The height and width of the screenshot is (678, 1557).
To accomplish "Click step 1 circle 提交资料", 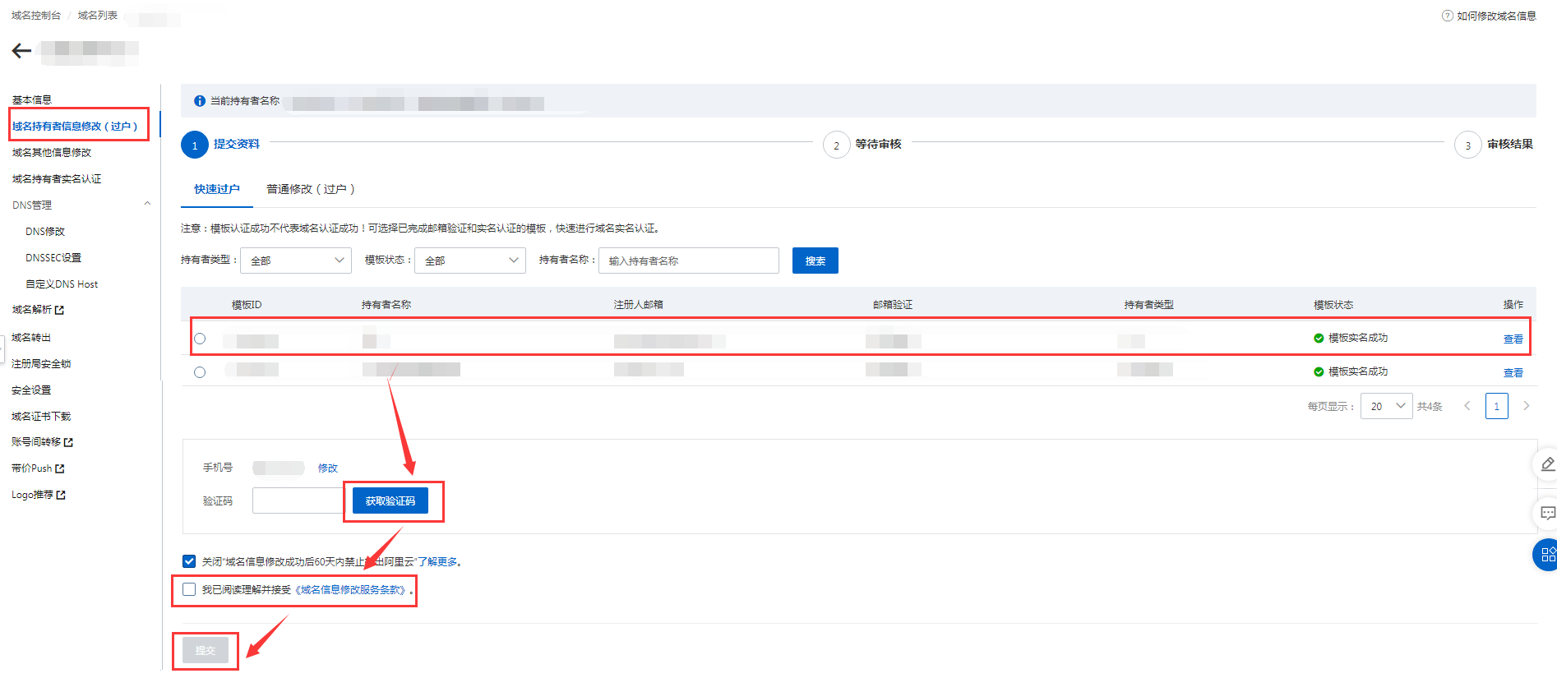I will pyautogui.click(x=195, y=145).
